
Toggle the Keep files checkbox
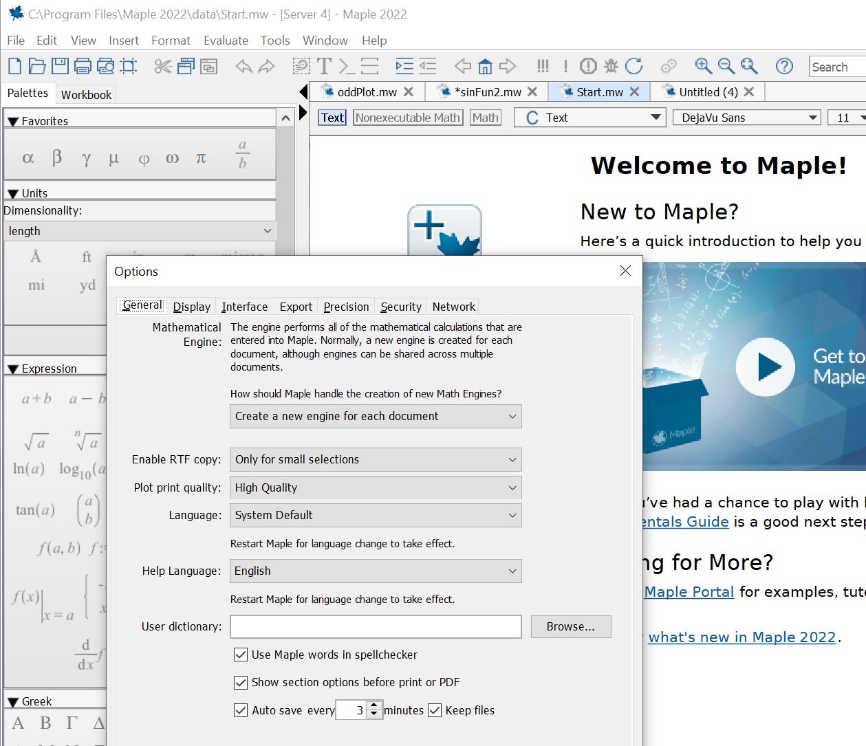pos(435,710)
